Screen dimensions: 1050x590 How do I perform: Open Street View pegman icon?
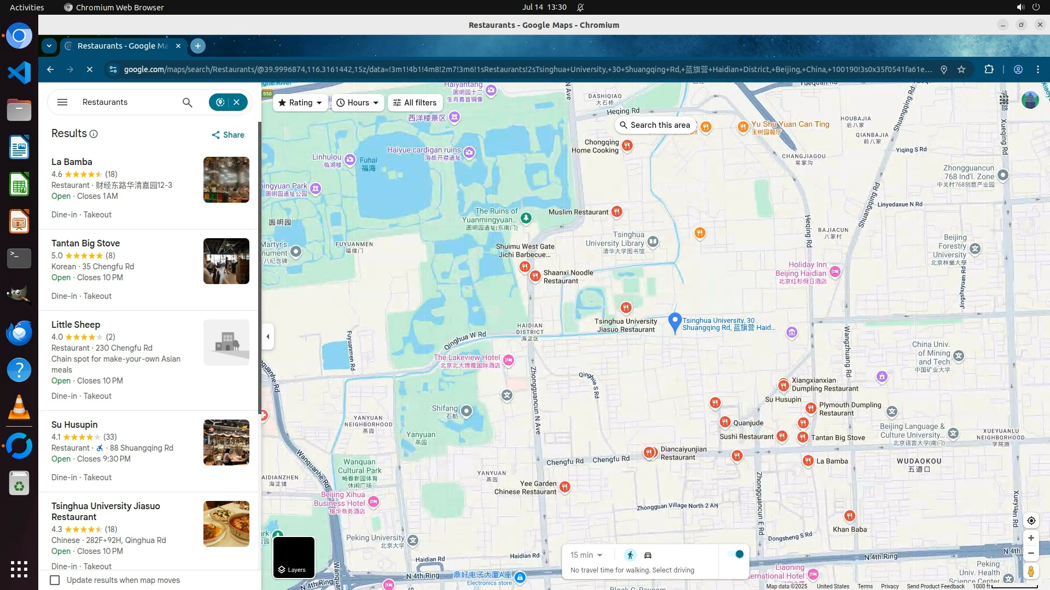click(x=1031, y=571)
